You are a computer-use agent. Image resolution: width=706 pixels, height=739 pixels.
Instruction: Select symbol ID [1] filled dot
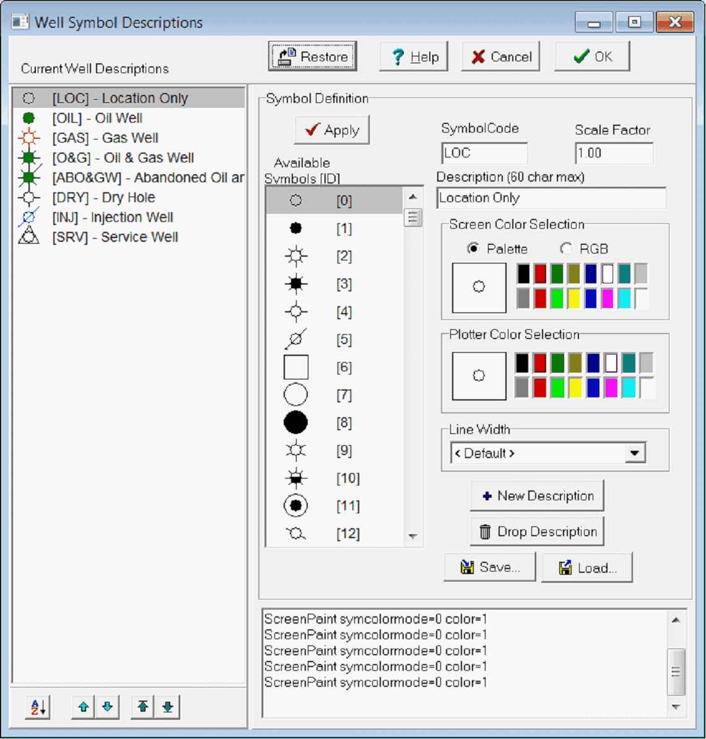[334, 229]
